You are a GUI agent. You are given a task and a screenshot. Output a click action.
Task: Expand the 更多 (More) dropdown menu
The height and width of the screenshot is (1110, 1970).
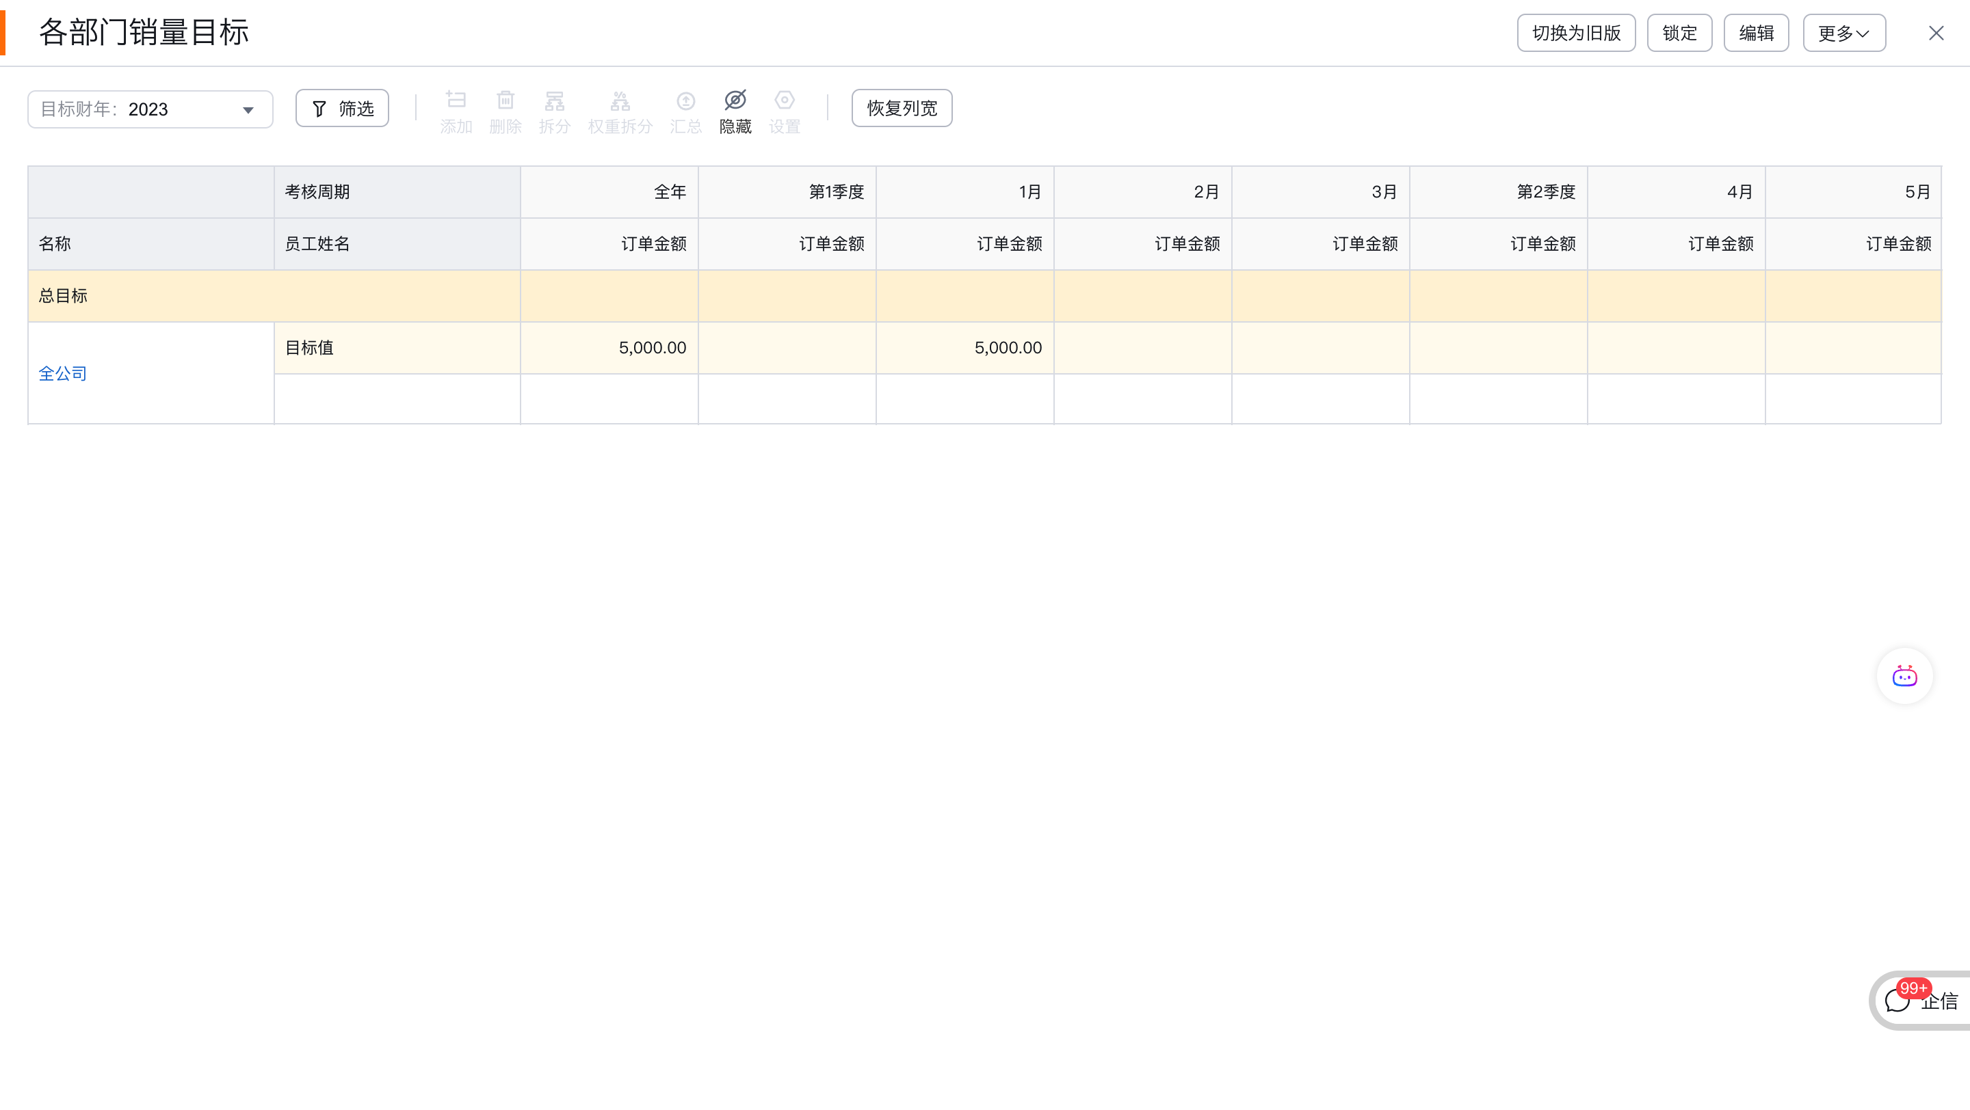pyautogui.click(x=1844, y=33)
